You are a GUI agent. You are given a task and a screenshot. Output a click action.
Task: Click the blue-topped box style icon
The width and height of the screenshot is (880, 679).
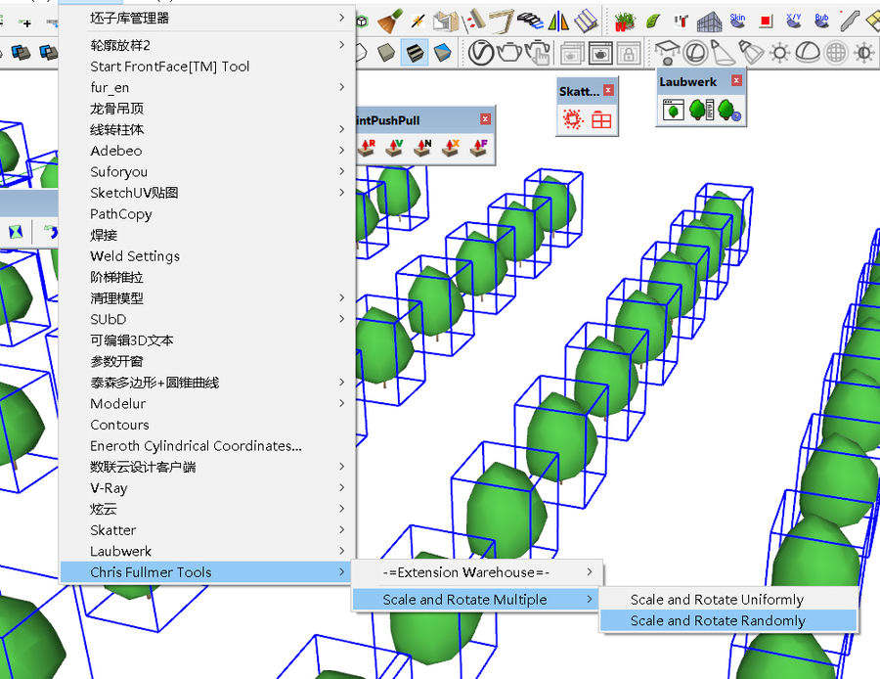[443, 53]
